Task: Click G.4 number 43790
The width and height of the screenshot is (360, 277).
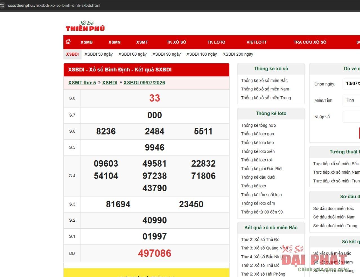Action: [155, 188]
